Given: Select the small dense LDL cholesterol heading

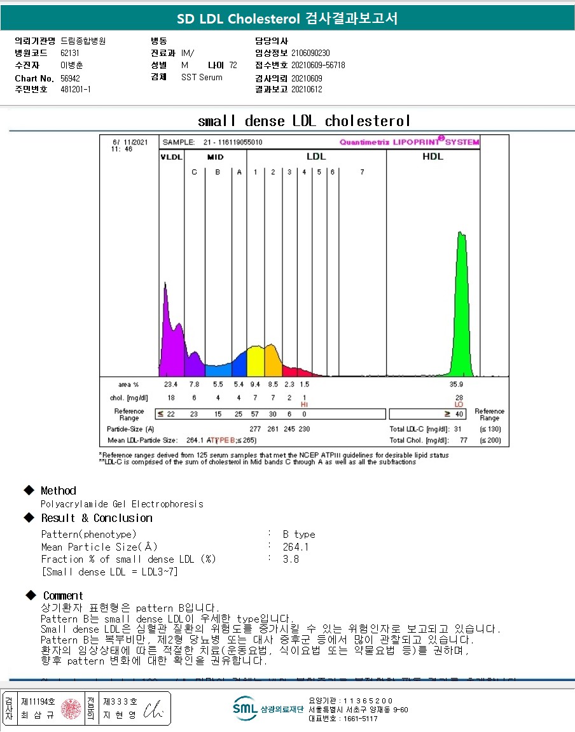Looking at the screenshot, I should click(x=304, y=121).
